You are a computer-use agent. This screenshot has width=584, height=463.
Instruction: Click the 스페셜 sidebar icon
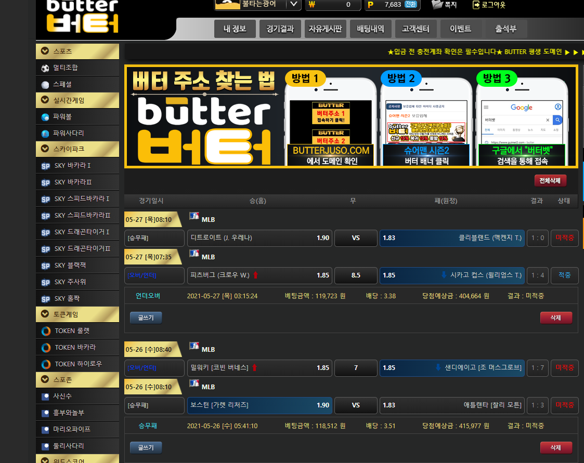(x=45, y=85)
